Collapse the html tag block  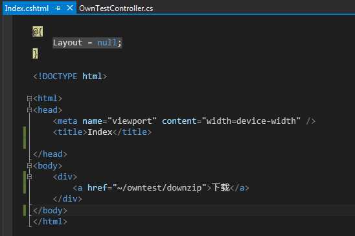[x=29, y=99]
